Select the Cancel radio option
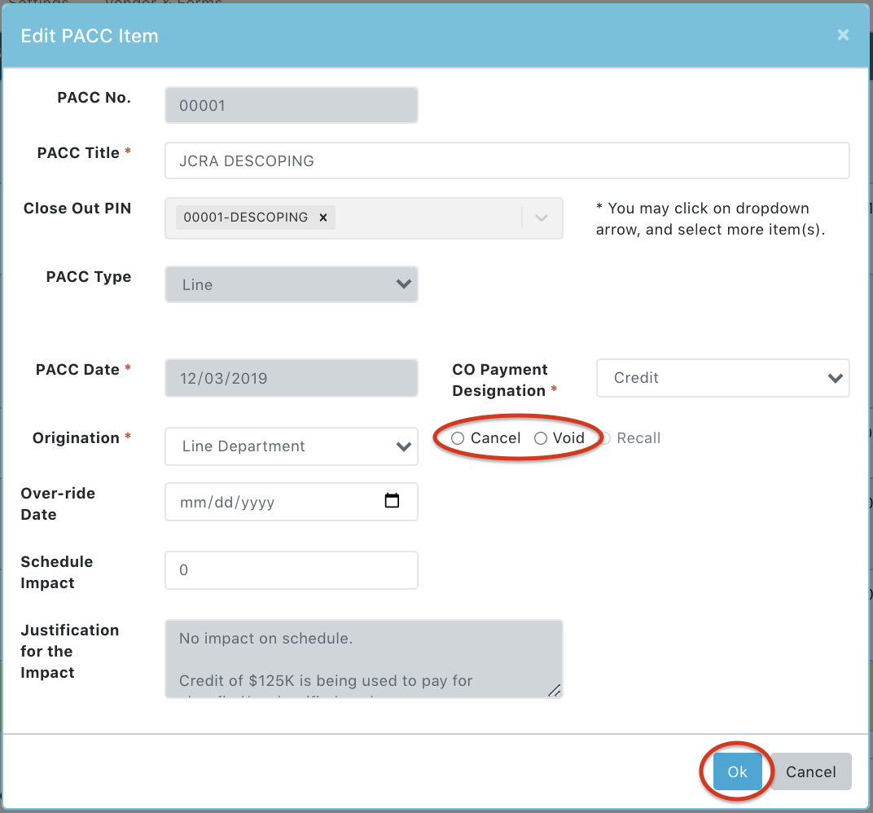The width and height of the screenshot is (873, 813). click(458, 438)
